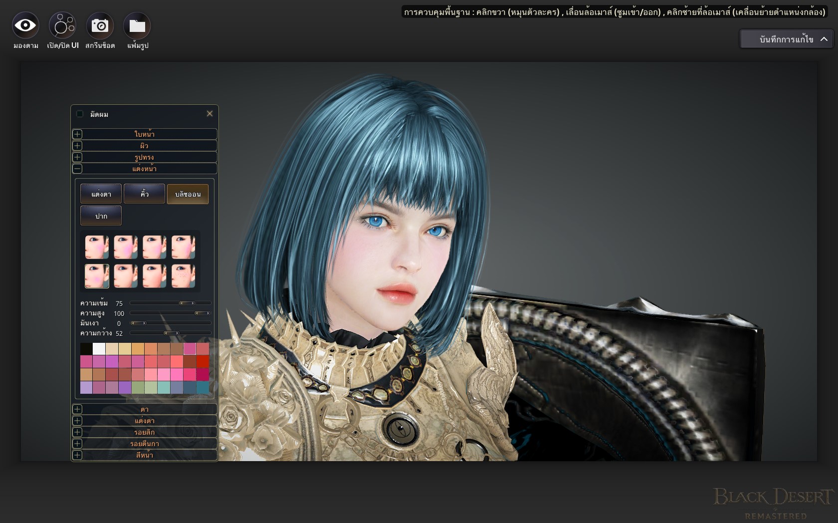
Task: Close the customization panel with X
Action: tap(209, 114)
